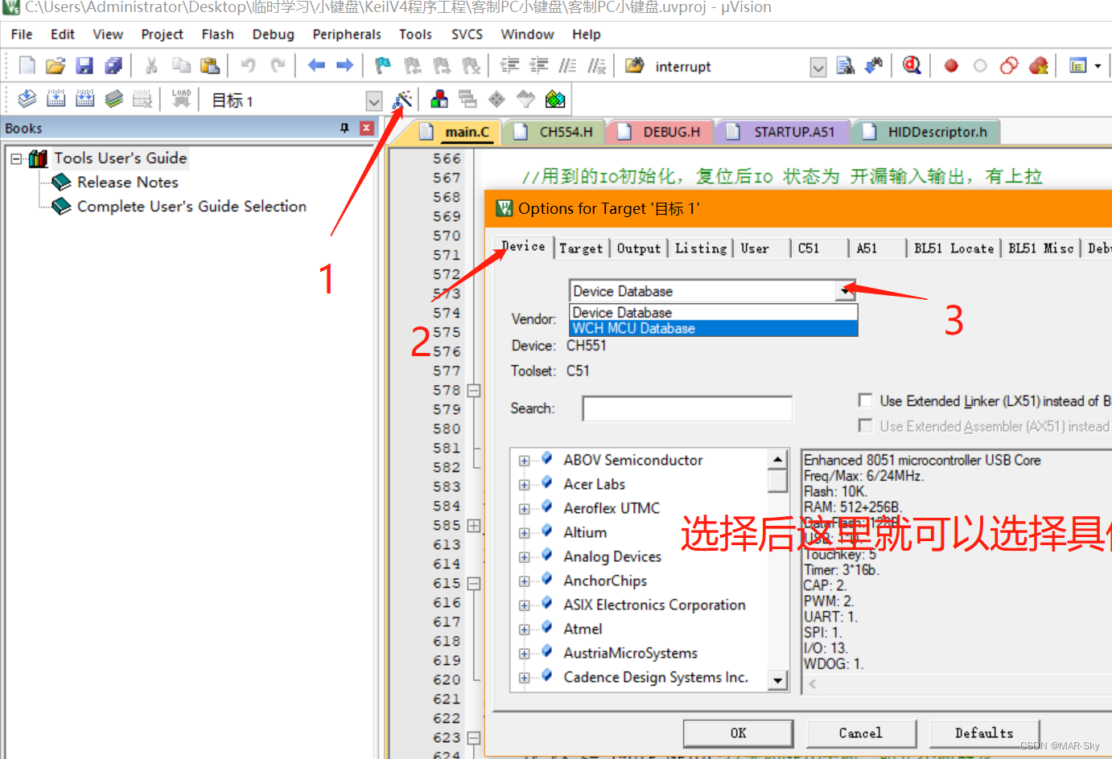Viewport: 1112px width, 759px height.
Task: Create a new file with the New icon
Action: pyautogui.click(x=27, y=66)
